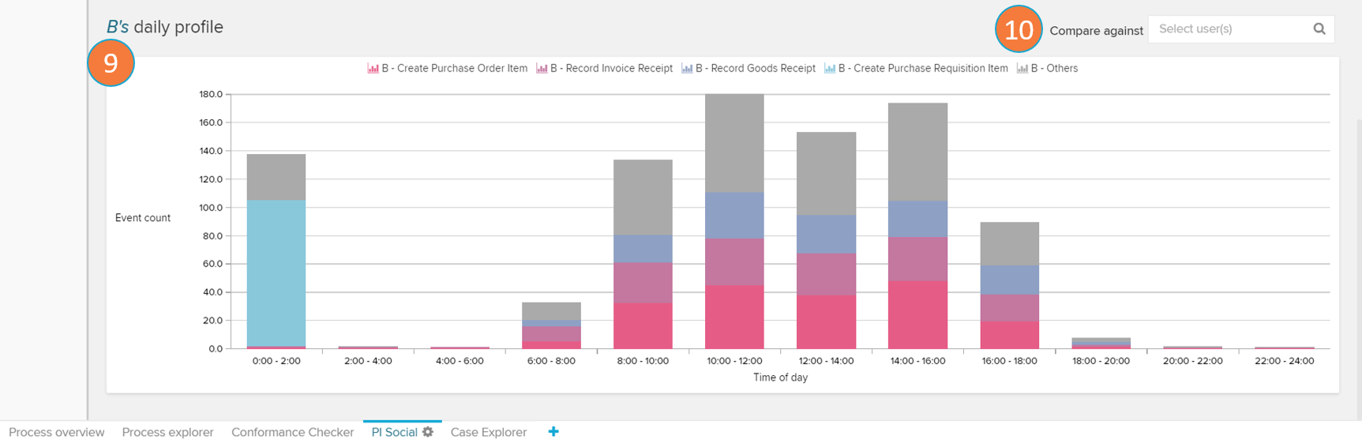Go to Conformance Checker tab
This screenshot has width=1362, height=443.
(292, 432)
